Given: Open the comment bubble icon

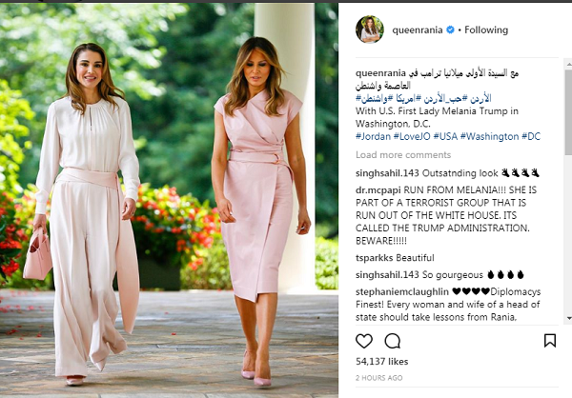Looking at the screenshot, I should pyautogui.click(x=393, y=341).
